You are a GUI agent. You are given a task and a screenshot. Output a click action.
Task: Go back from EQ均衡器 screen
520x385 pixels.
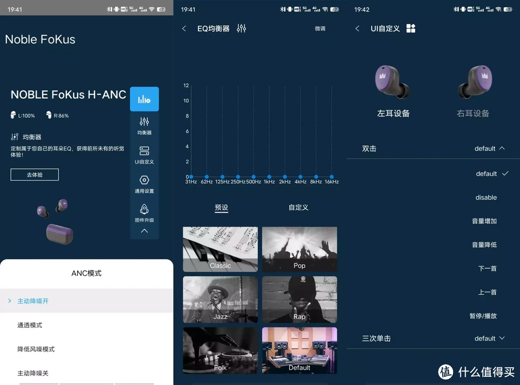[184, 28]
